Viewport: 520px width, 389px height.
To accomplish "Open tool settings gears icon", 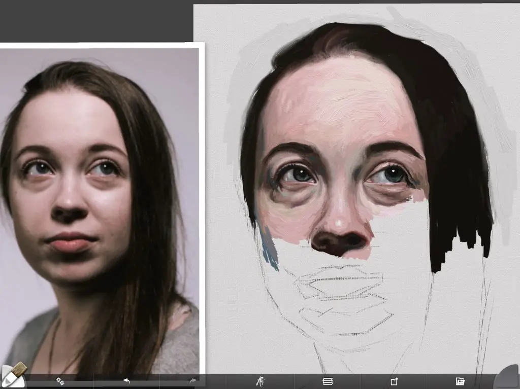I will pos(60,381).
